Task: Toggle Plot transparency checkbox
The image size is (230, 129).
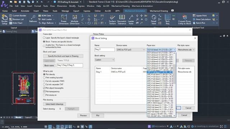Action: (44, 91)
